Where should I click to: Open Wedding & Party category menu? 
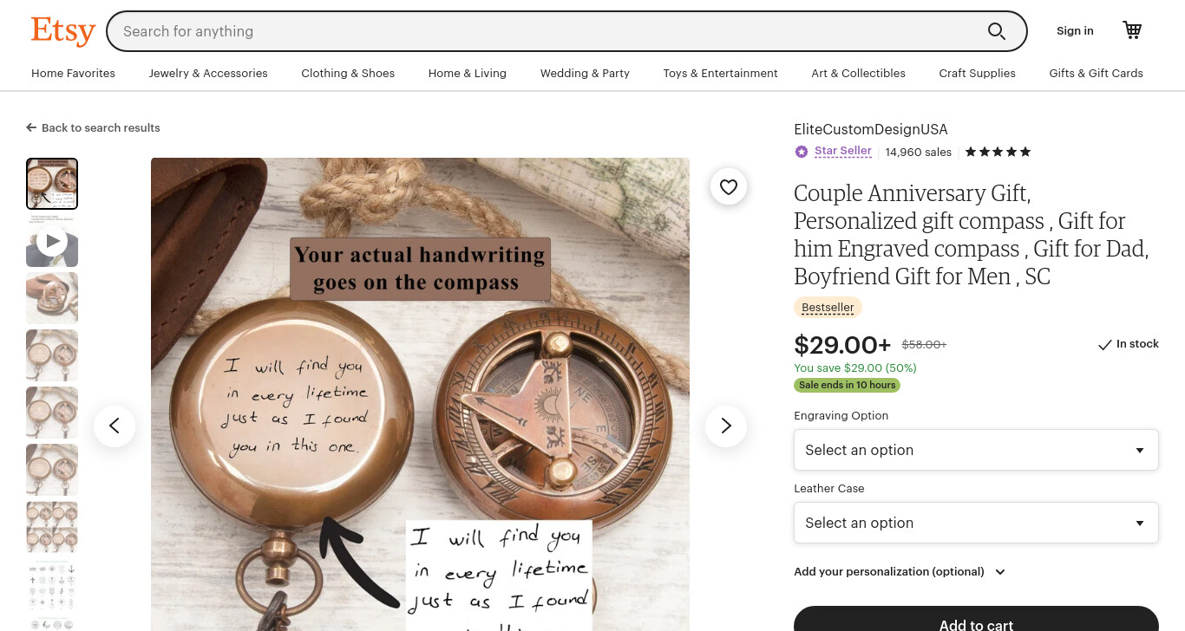[585, 74]
